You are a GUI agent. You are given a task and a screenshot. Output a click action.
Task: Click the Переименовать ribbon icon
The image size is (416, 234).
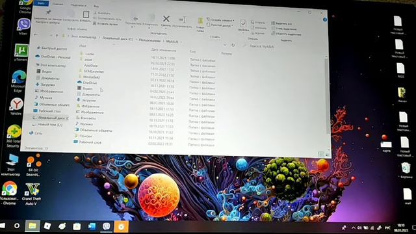(183, 19)
